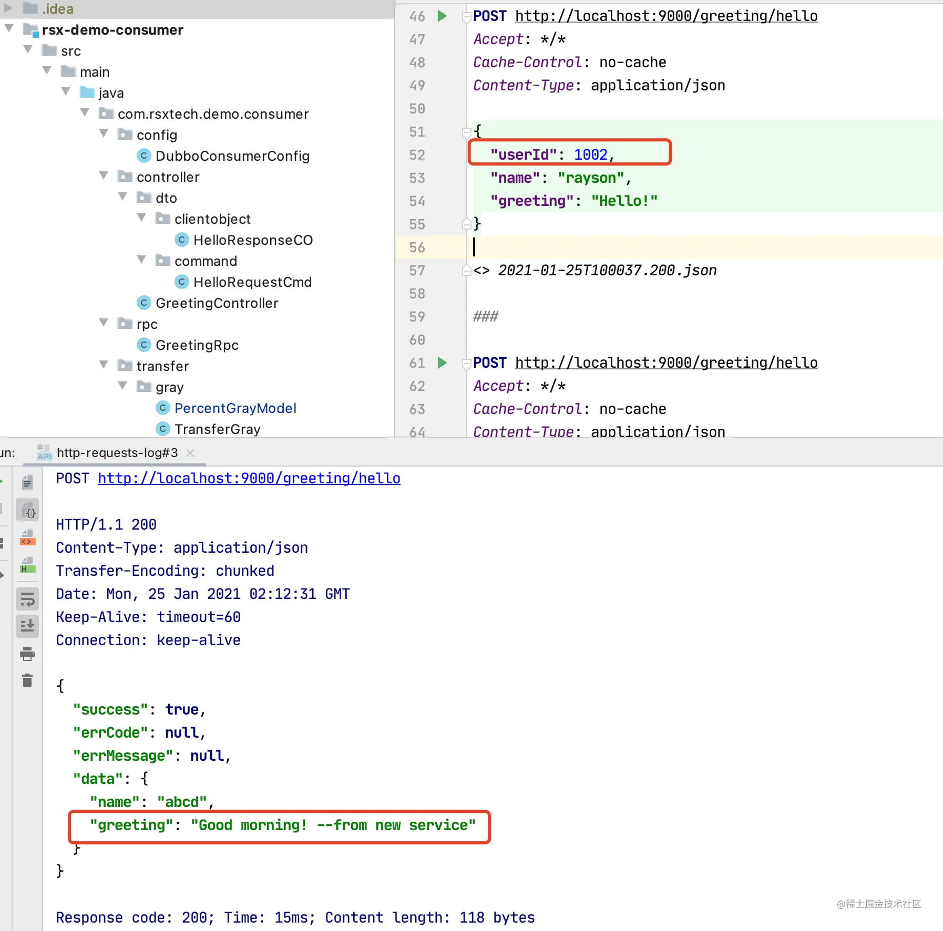Viewport: 943px width, 931px height.
Task: Toggle scroll to end button
Action: [27, 625]
